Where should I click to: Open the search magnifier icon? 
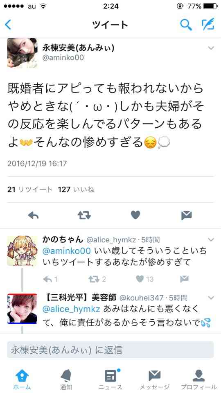click(186, 25)
